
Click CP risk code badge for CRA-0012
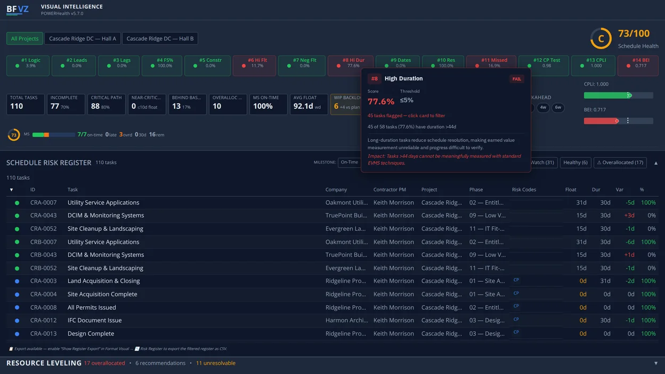coord(516,320)
